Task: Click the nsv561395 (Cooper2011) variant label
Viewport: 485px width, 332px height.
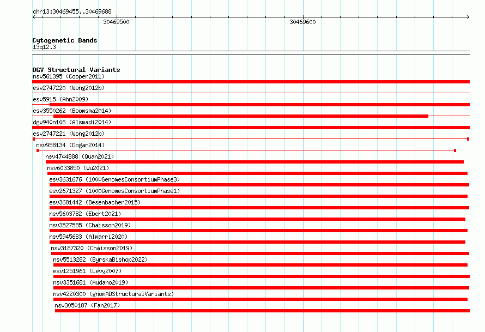Action: pyautogui.click(x=69, y=76)
